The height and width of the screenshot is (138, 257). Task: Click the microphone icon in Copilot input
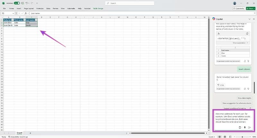tap(245, 128)
